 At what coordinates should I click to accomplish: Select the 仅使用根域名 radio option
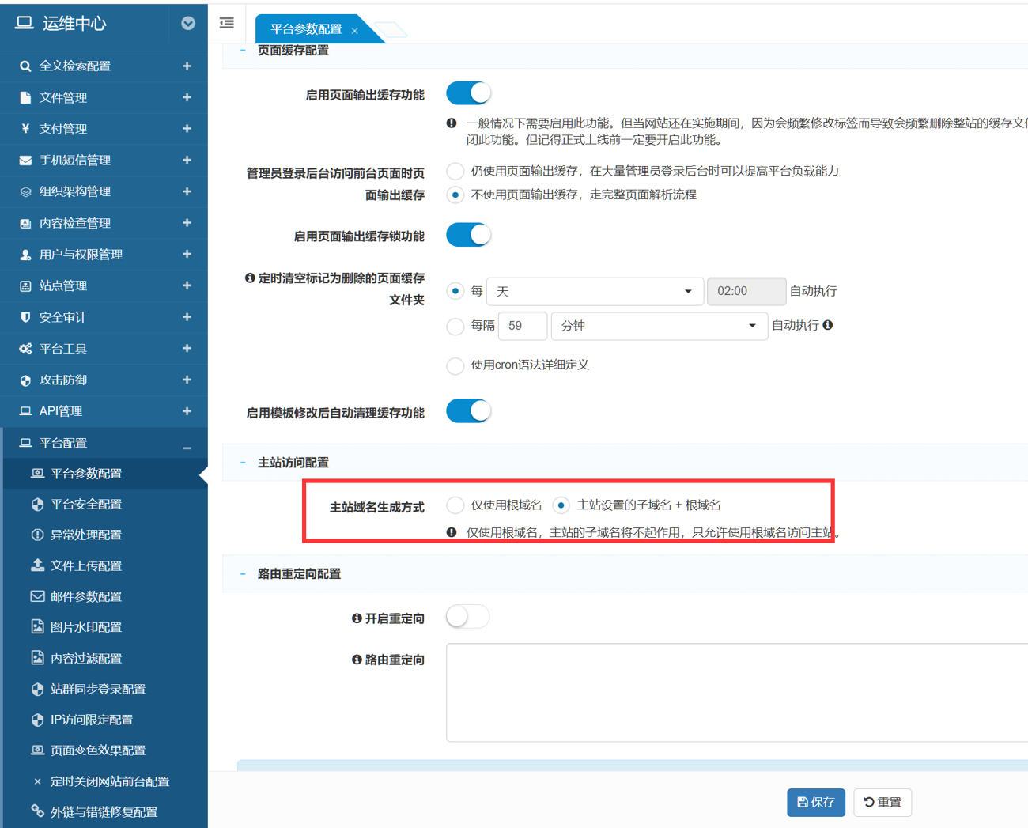[x=455, y=505]
